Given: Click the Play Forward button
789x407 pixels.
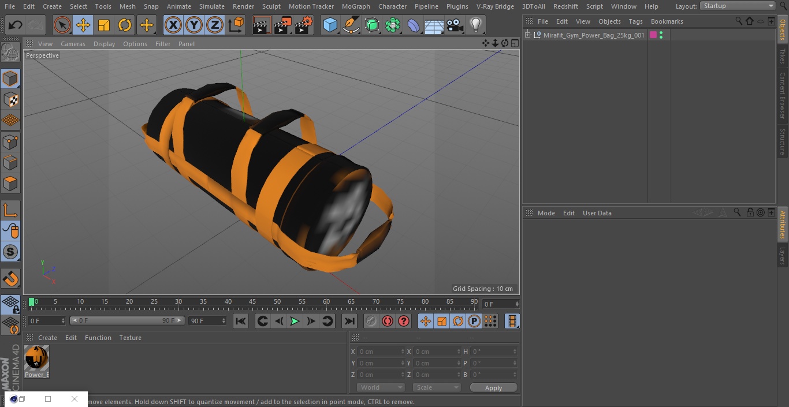Looking at the screenshot, I should tap(295, 321).
